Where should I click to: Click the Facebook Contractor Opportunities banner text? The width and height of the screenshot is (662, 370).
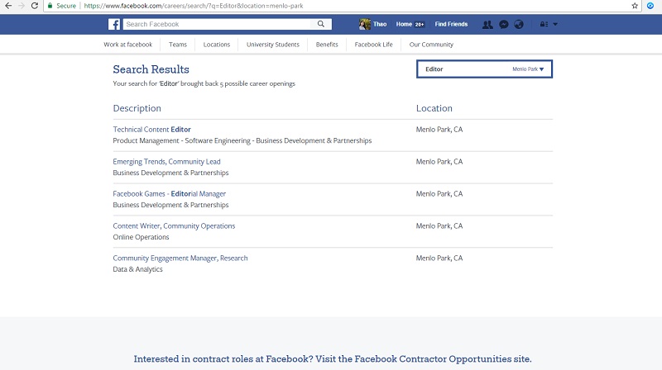click(x=333, y=359)
